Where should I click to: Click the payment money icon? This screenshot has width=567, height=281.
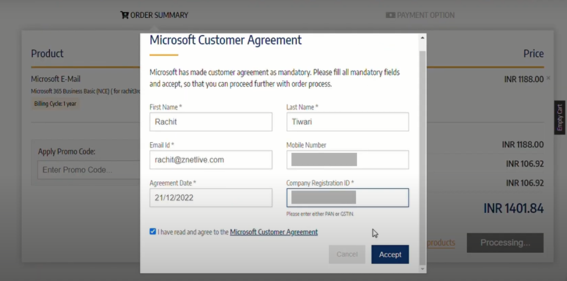click(x=390, y=15)
